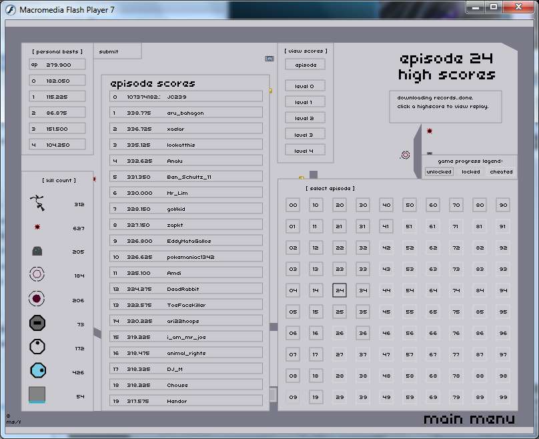Click the red mine kill count icon
The height and width of the screenshot is (439, 539).
coord(37,228)
